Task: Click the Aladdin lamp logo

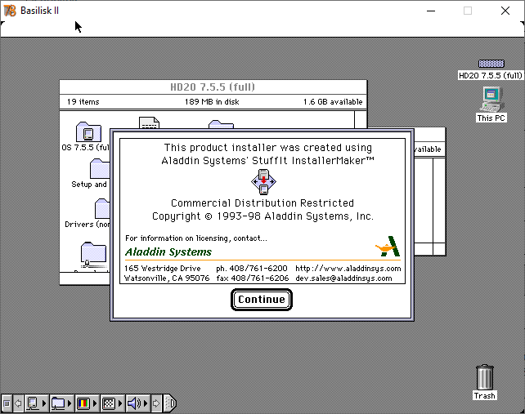Action: point(388,247)
